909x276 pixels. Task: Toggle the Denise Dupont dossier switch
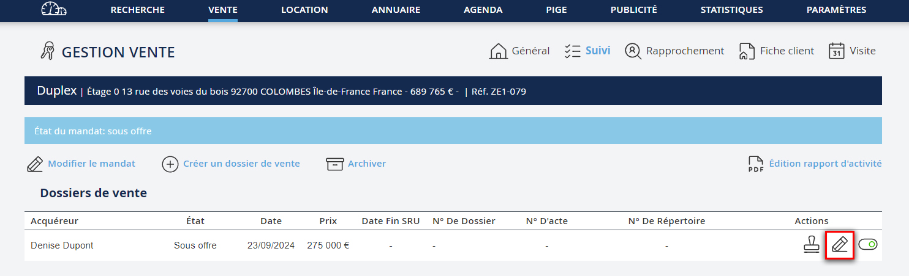[x=868, y=245]
